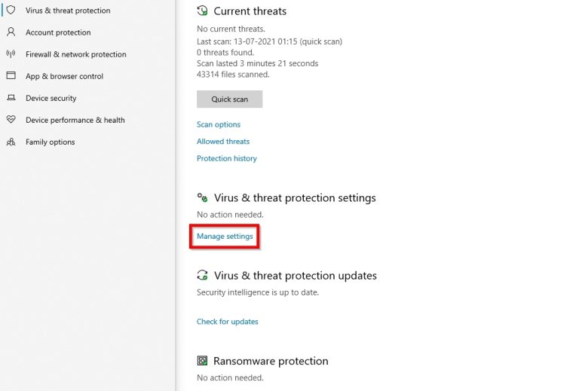Click Check for updates link
Image resolution: width=579 pixels, height=391 pixels.
point(228,322)
